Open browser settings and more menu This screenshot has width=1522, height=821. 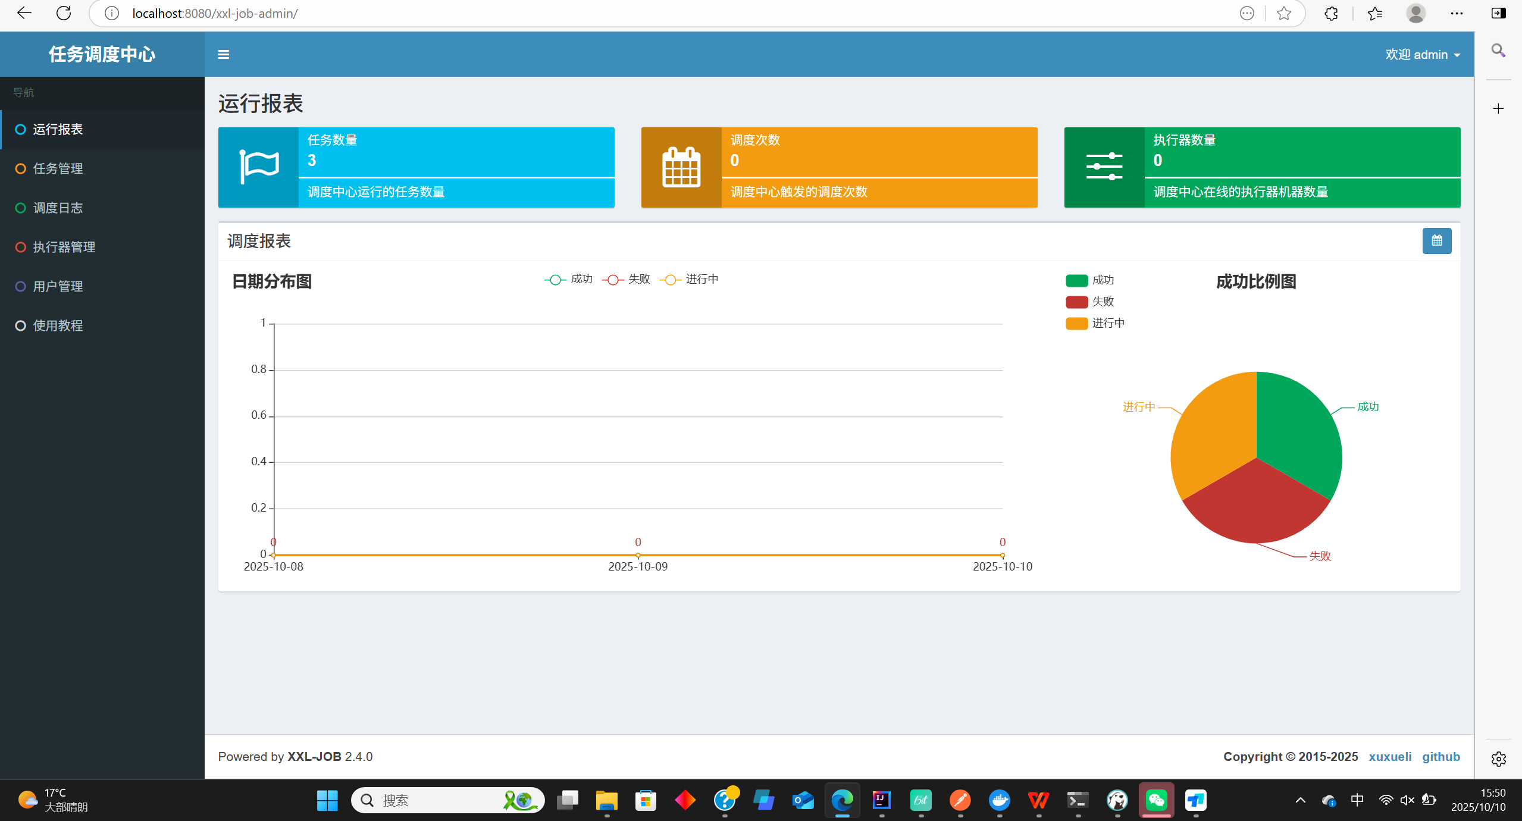click(1457, 13)
